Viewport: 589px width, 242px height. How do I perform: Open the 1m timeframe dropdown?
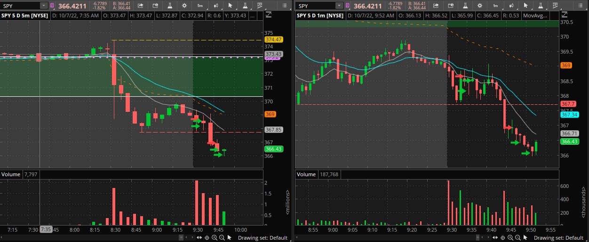[x=495, y=6]
